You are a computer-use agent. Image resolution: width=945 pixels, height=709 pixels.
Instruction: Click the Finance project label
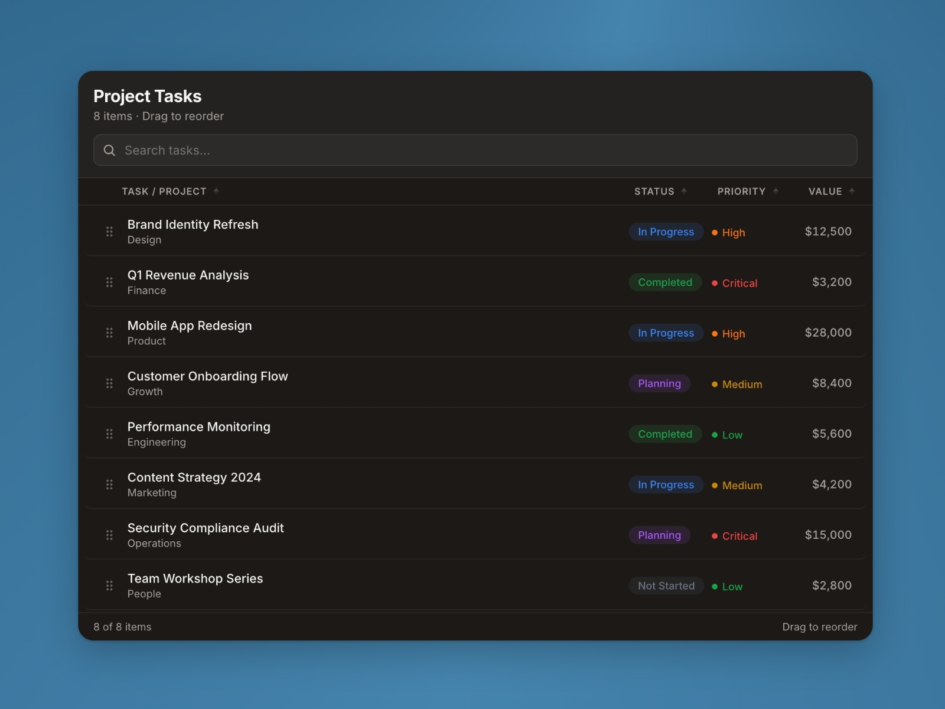(x=146, y=290)
